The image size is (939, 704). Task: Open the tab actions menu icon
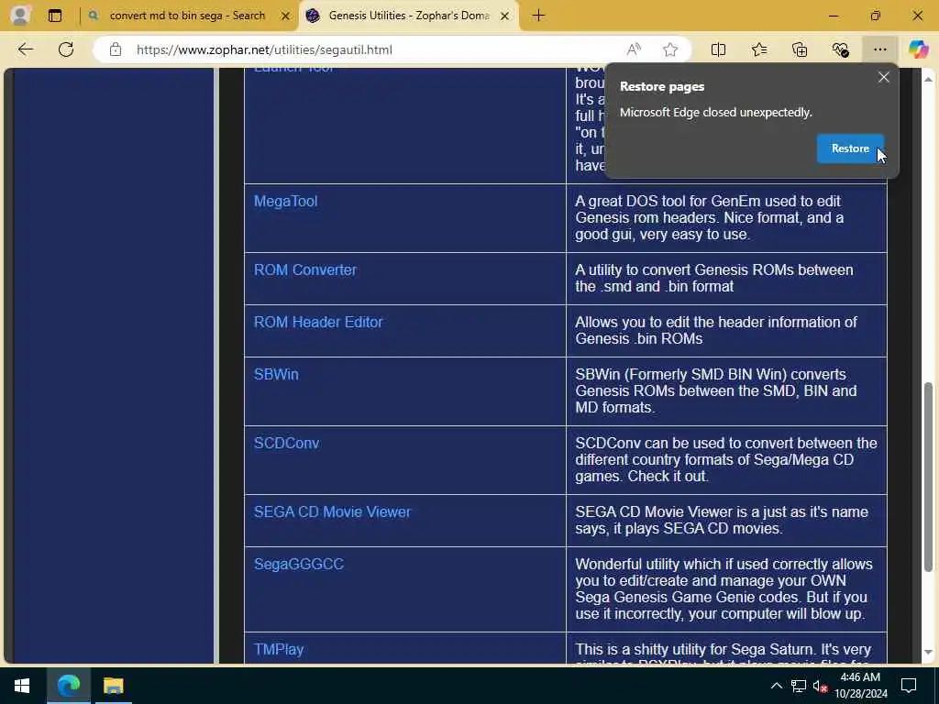tap(55, 16)
